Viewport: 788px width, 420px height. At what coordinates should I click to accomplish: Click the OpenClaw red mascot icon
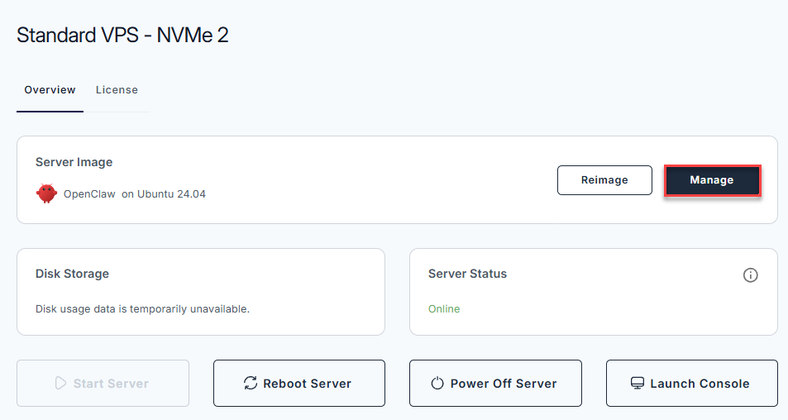pyautogui.click(x=46, y=193)
